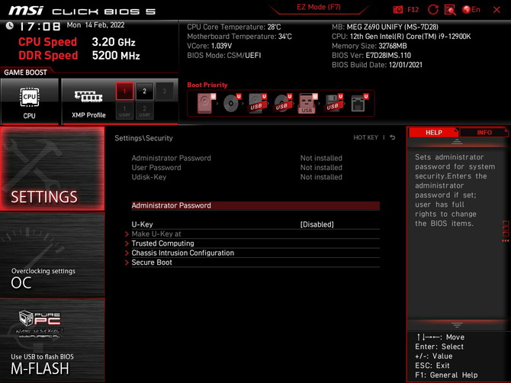Switch to the HELP tab
The height and width of the screenshot is (383, 511).
(x=433, y=132)
